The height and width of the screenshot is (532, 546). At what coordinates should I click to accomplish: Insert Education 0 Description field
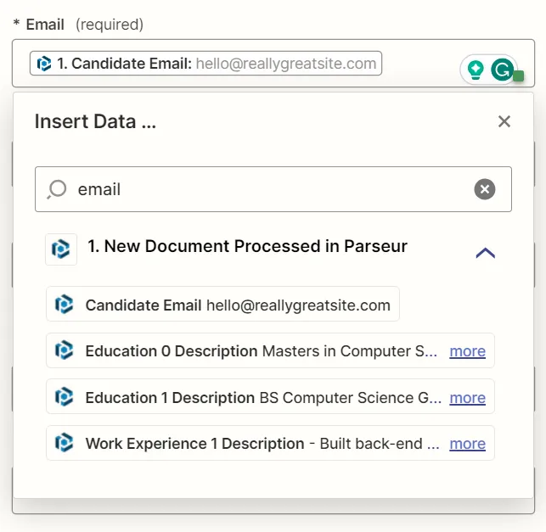click(x=270, y=350)
